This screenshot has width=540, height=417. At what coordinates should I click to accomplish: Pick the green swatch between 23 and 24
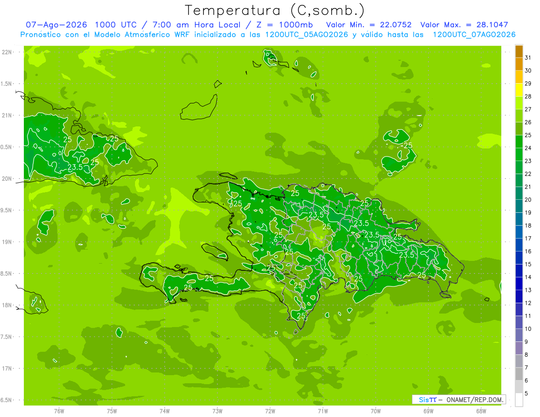click(519, 155)
